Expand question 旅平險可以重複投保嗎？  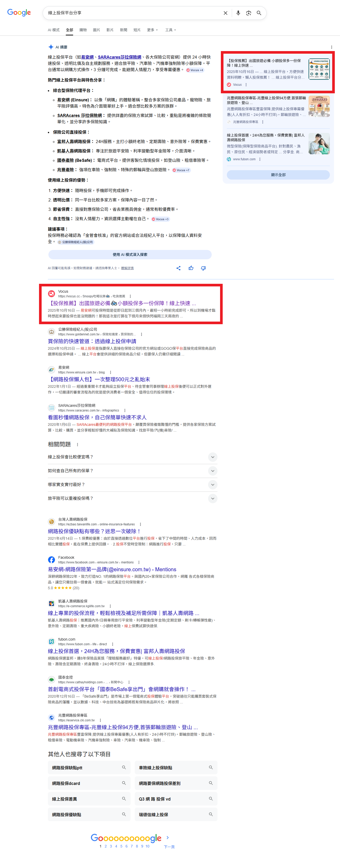click(x=213, y=498)
